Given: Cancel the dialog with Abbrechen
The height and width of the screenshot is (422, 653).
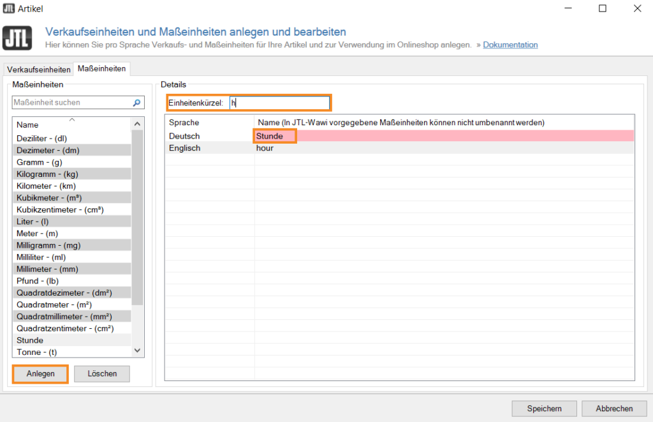Looking at the screenshot, I should [x=614, y=409].
